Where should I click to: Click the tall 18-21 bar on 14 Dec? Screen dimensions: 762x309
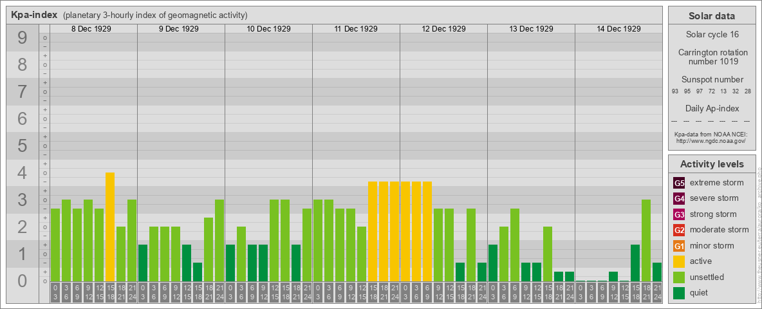click(646, 241)
